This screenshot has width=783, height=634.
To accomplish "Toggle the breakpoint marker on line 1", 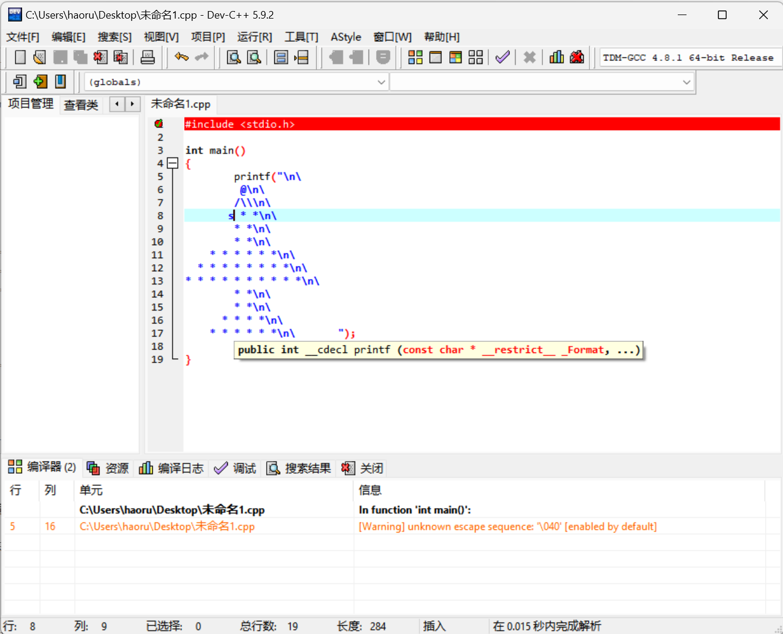I will coord(159,124).
